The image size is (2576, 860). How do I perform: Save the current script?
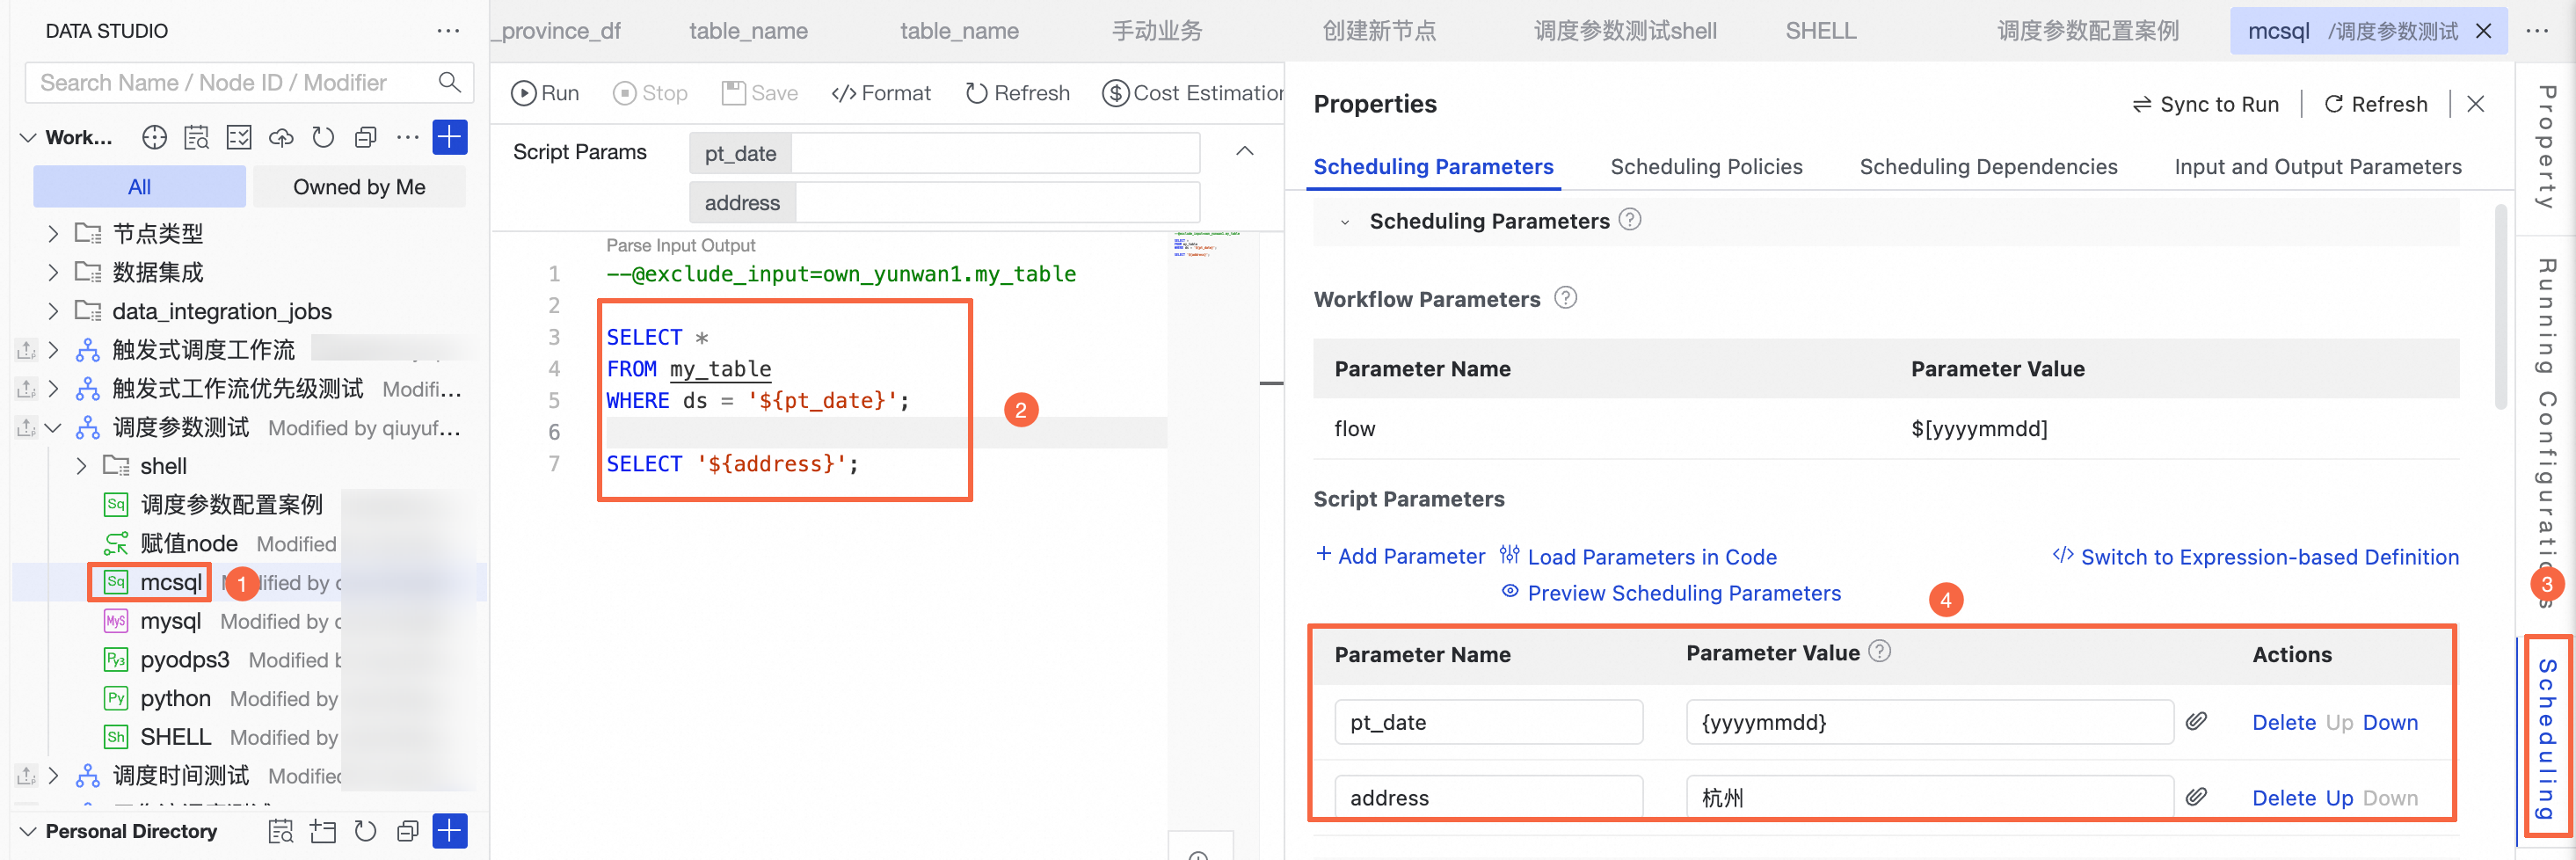point(760,93)
